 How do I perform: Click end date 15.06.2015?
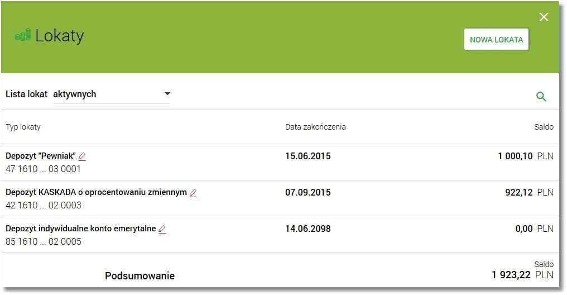pyautogui.click(x=307, y=156)
